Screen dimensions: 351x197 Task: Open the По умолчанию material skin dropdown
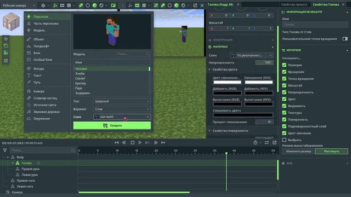[252, 55]
